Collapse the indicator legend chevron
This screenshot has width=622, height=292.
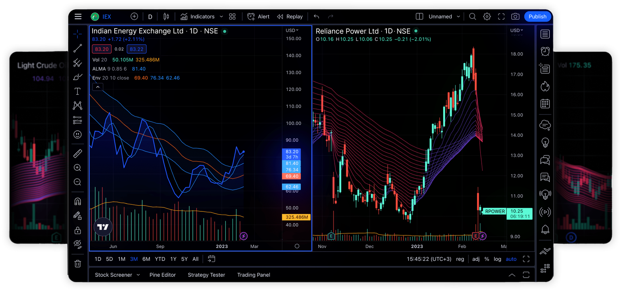click(98, 87)
